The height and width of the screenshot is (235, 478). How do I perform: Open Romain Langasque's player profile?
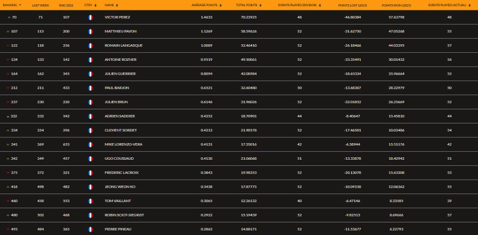(124, 45)
